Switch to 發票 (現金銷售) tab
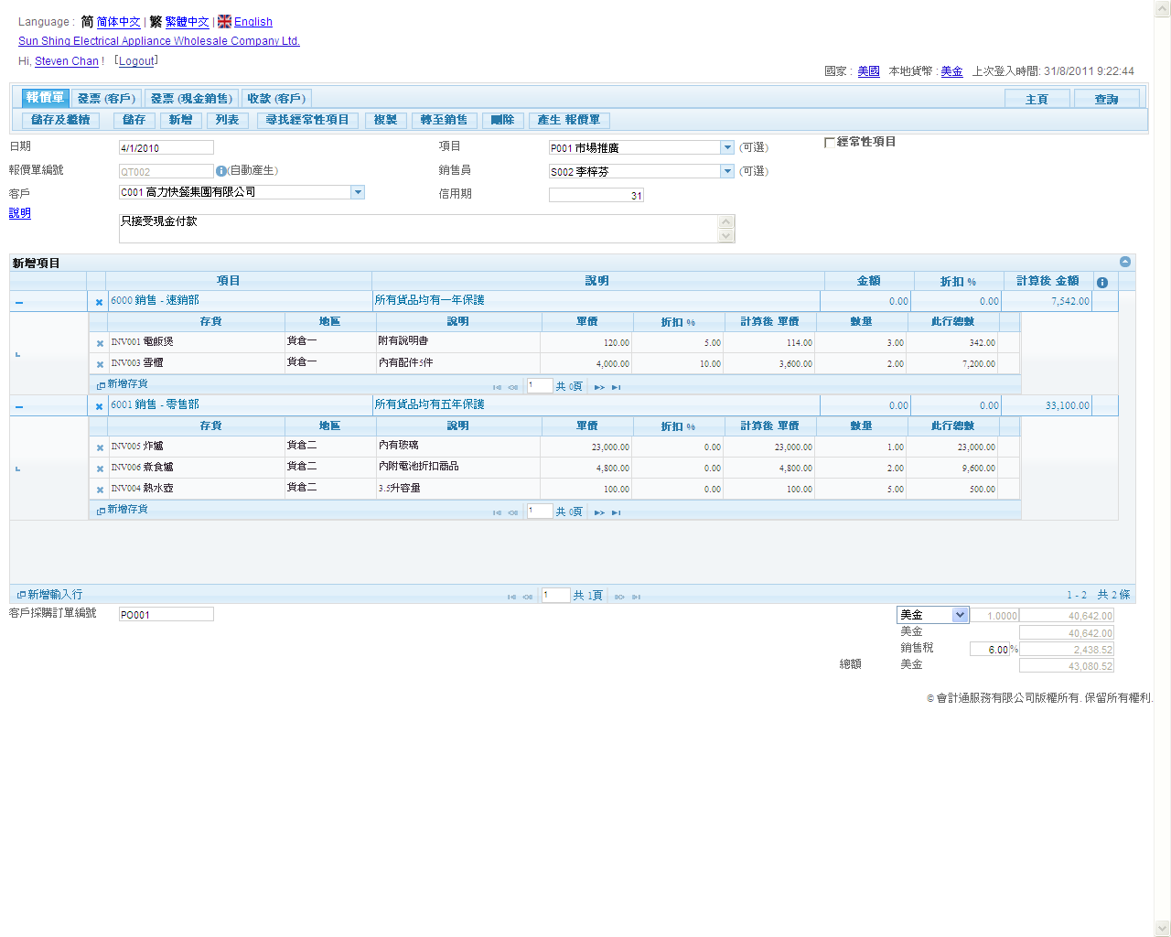Image resolution: width=1171 pixels, height=937 pixels. (x=191, y=98)
